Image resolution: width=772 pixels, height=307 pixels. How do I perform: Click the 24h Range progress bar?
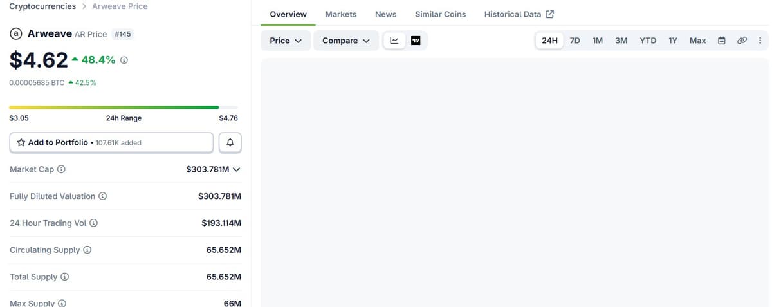tap(124, 107)
